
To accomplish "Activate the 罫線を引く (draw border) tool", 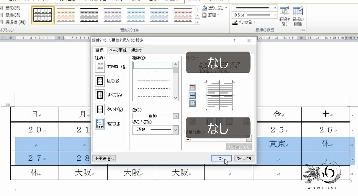I will tap(285, 14).
